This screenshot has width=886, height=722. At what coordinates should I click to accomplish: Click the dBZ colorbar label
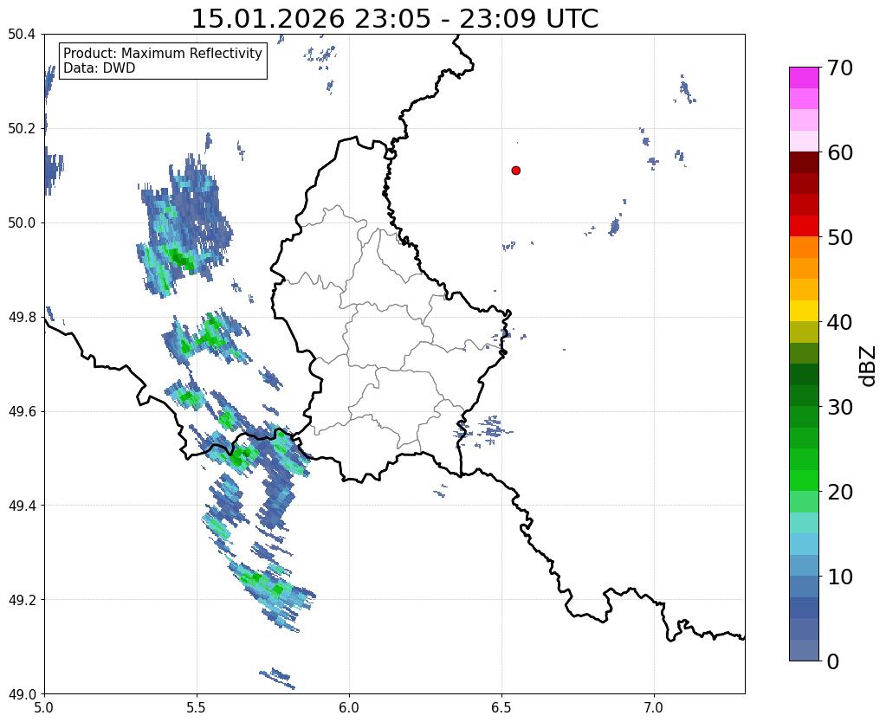coord(869,366)
